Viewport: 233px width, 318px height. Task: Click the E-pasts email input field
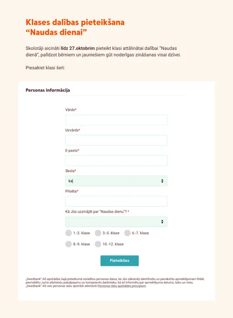(x=116, y=160)
